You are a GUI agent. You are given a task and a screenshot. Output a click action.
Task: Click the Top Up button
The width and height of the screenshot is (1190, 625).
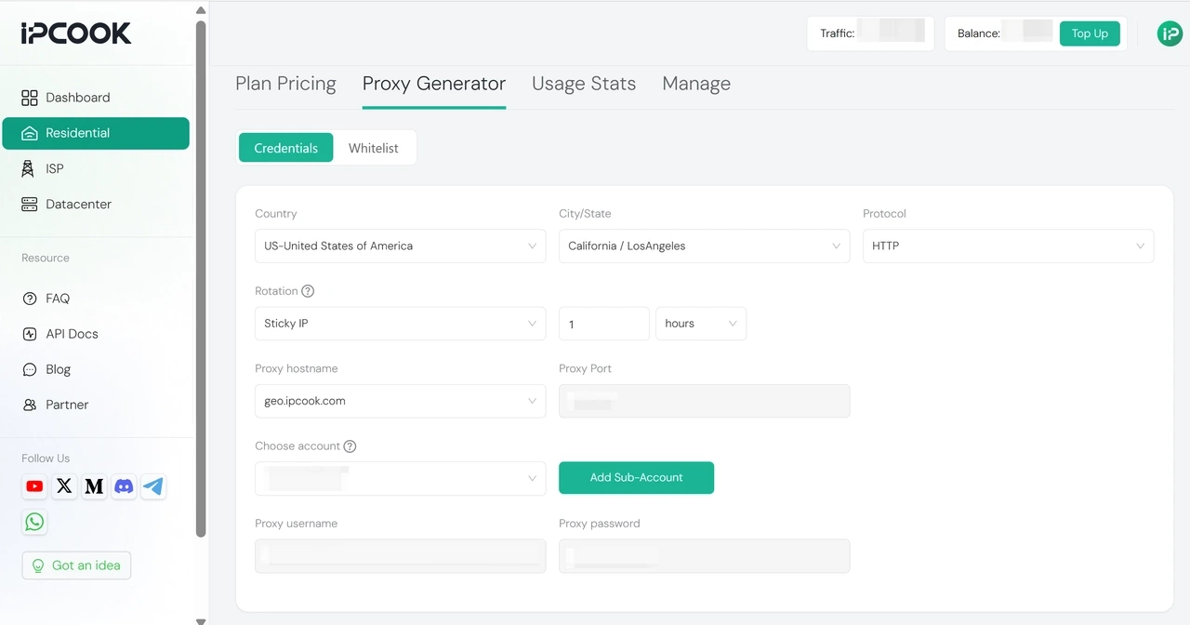pos(1090,33)
